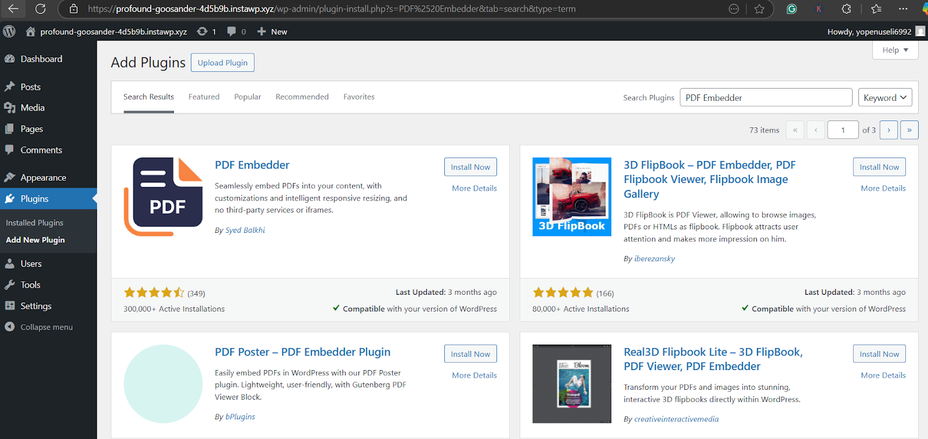Click the Add New Plugin submenu link
Image resolution: width=928 pixels, height=439 pixels.
[35, 240]
